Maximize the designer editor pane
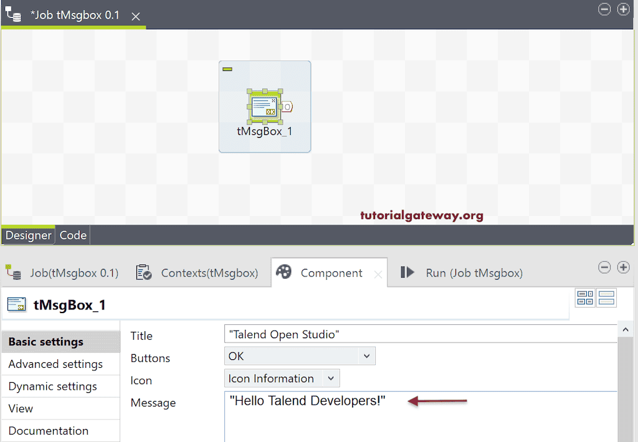Viewport: 638px width, 442px height. pyautogui.click(x=623, y=9)
